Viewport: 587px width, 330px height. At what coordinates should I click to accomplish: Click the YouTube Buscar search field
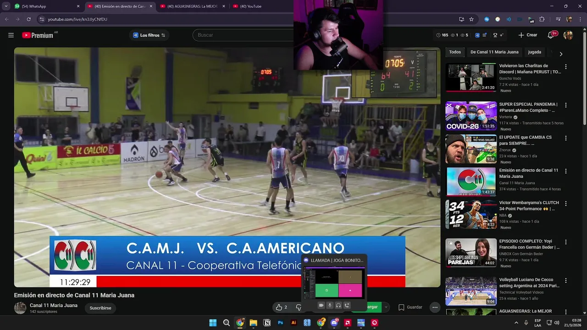(243, 35)
